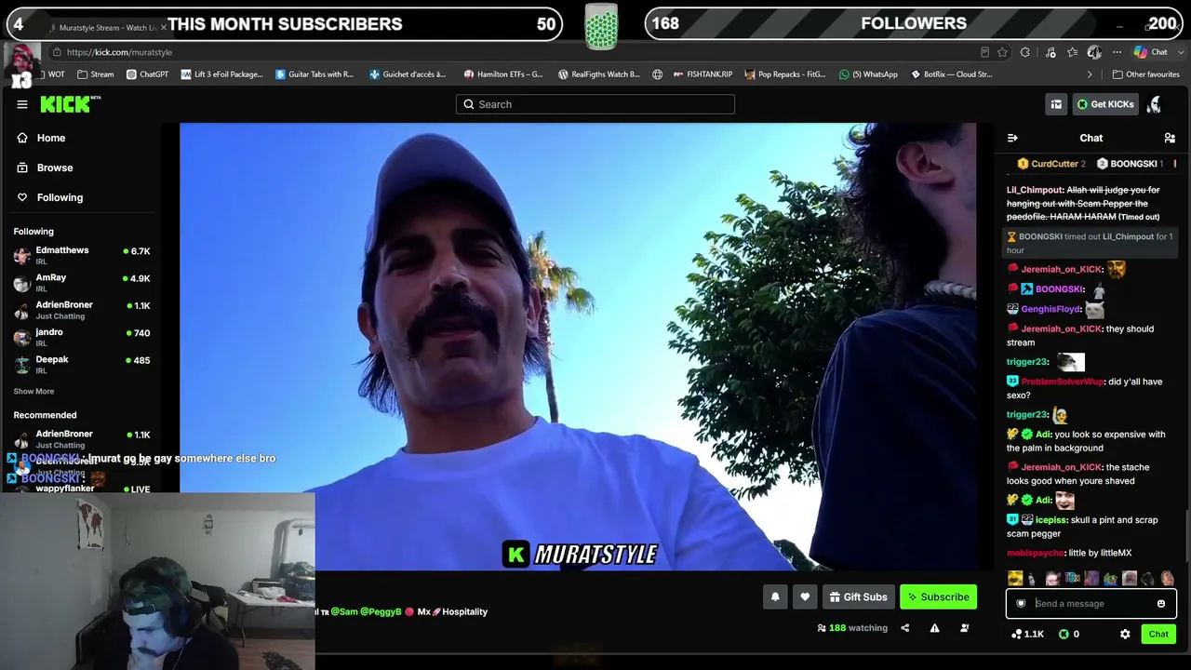Open the Guitar Tabs bookmark
This screenshot has height=670, width=1191.
pyautogui.click(x=314, y=74)
